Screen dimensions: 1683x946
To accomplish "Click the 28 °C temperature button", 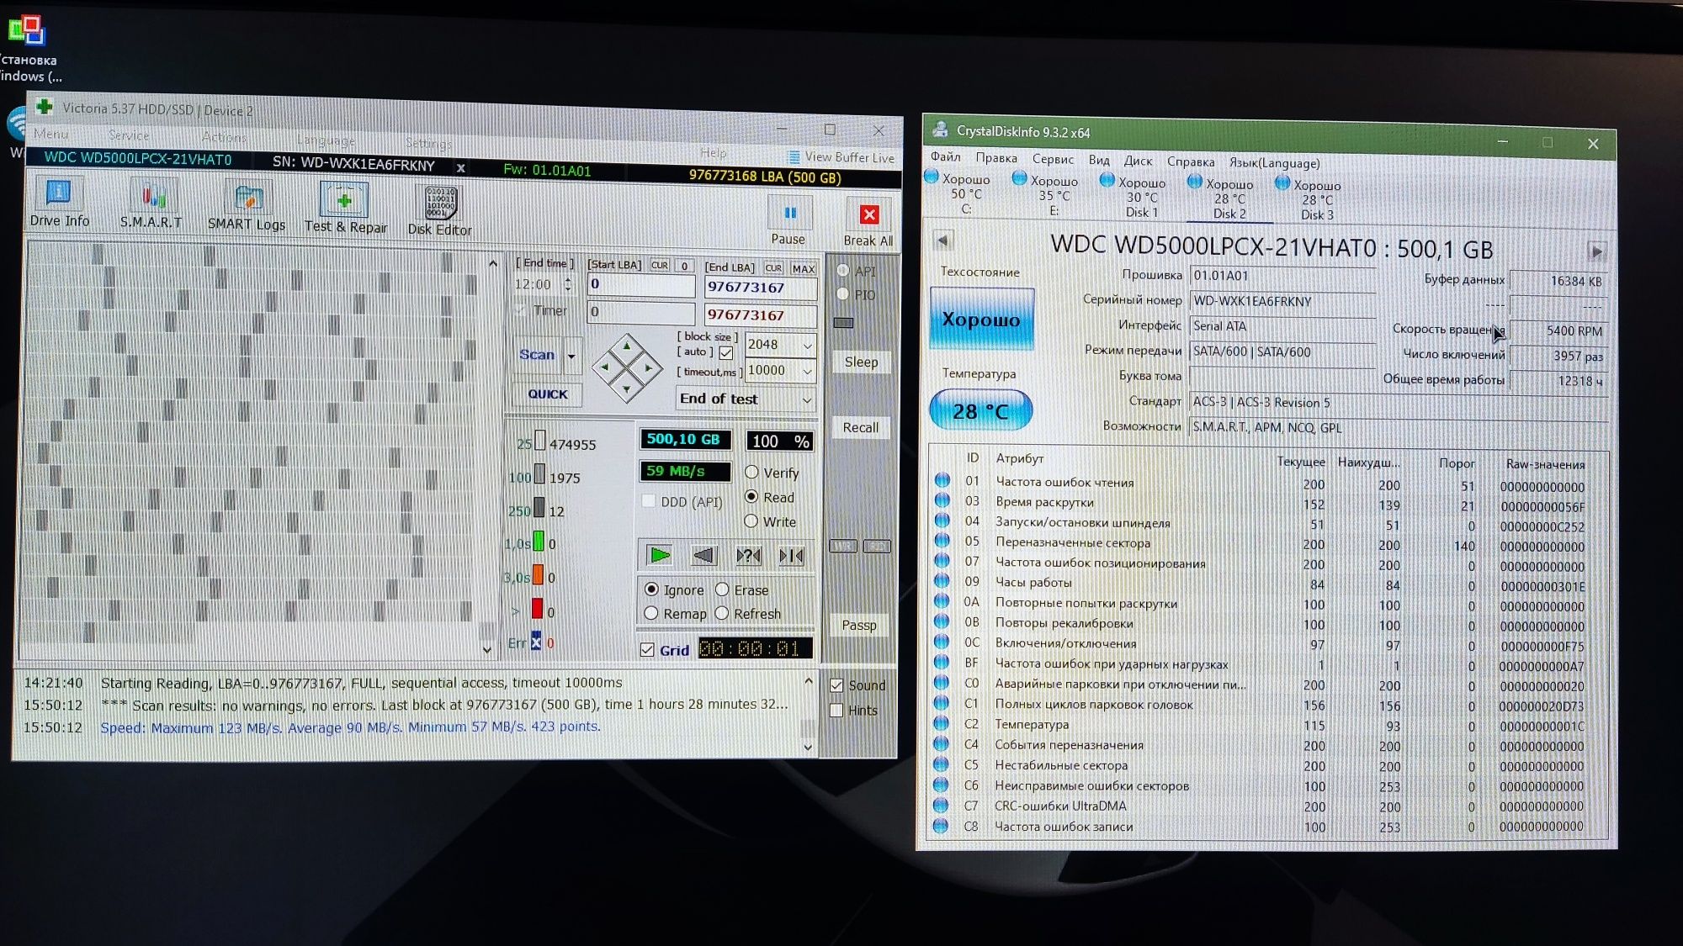I will click(x=980, y=410).
